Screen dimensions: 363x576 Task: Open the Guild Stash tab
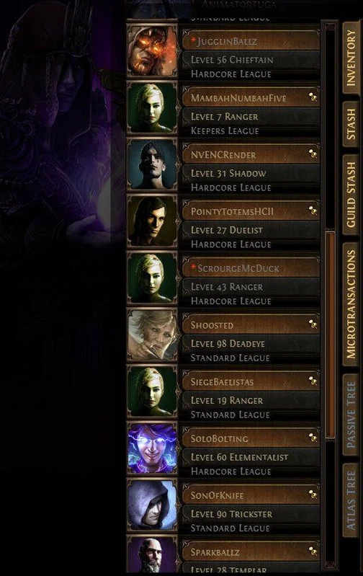(351, 195)
